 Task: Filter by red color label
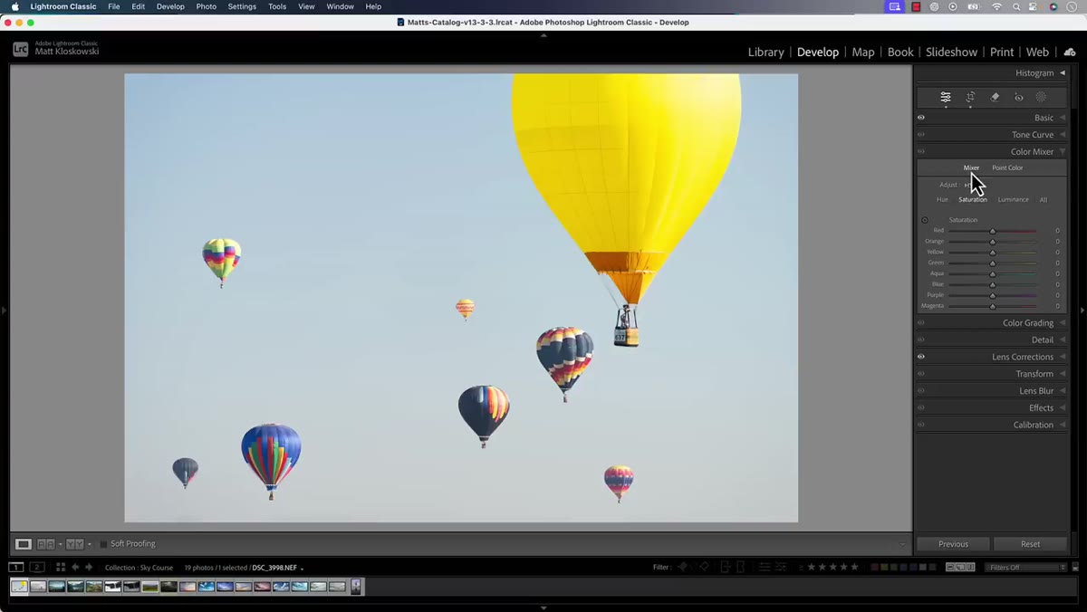(x=875, y=568)
